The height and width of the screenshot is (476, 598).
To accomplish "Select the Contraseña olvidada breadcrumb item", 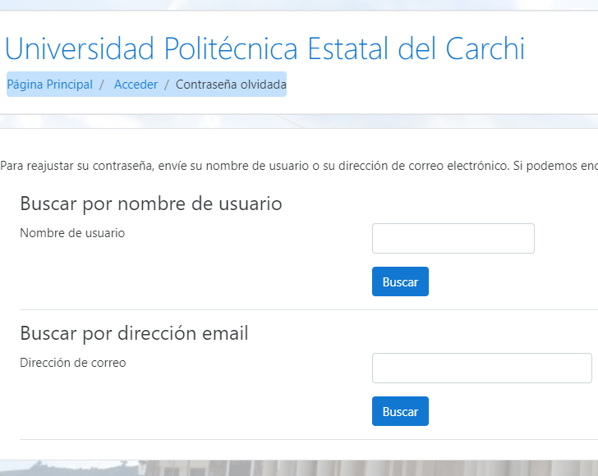I will click(x=231, y=85).
